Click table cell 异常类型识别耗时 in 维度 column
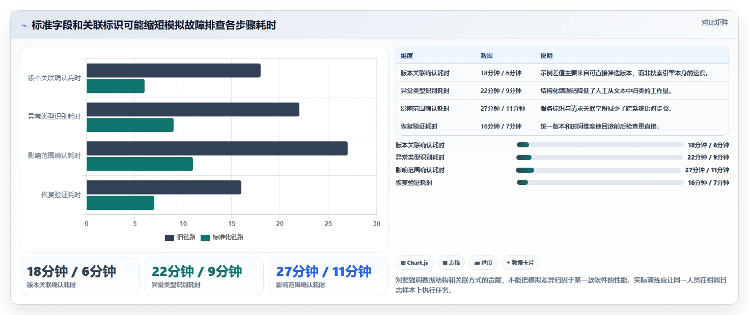 coord(425,91)
